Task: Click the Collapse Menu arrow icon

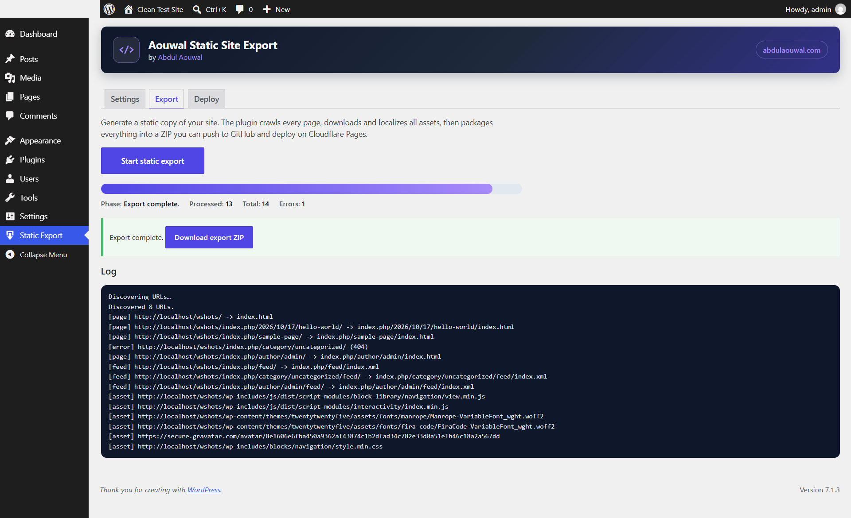Action: [10, 255]
